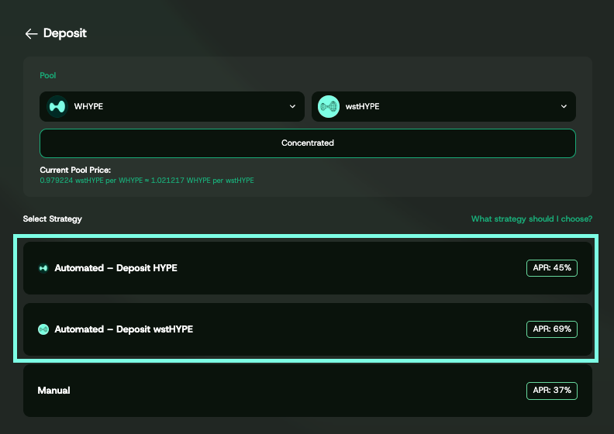
Task: Open 'What strategy should I choose?' link
Action: point(532,219)
